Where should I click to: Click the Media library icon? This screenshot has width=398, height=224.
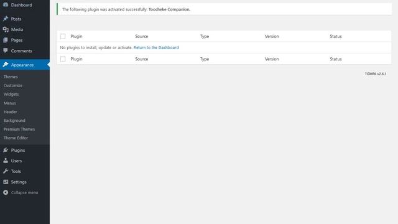pos(6,29)
